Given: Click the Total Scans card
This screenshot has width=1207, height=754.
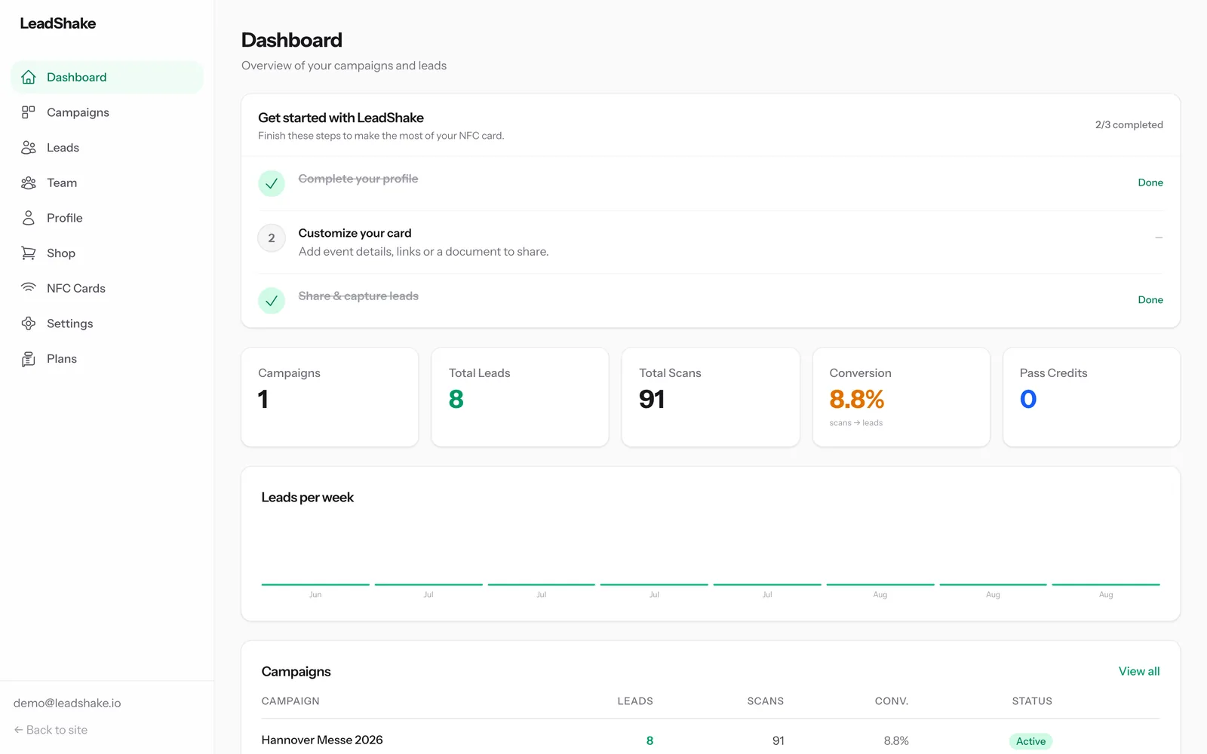Looking at the screenshot, I should 711,397.
